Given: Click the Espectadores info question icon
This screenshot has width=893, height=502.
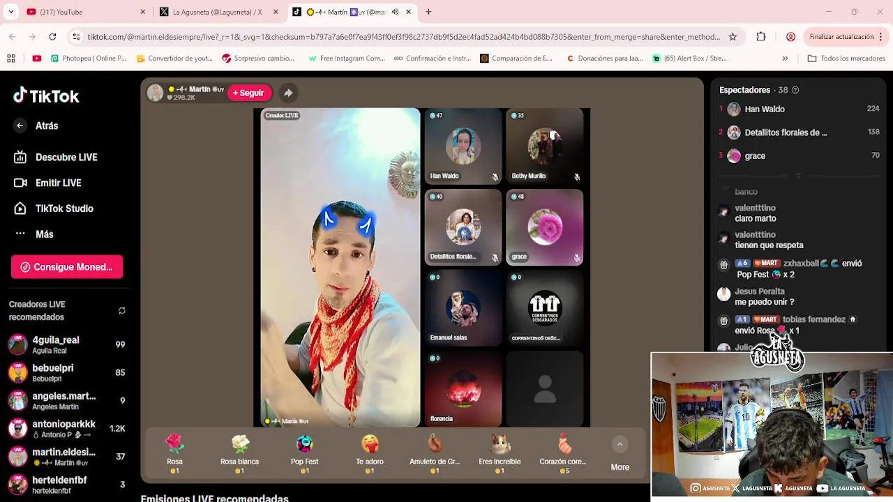Looking at the screenshot, I should (795, 90).
